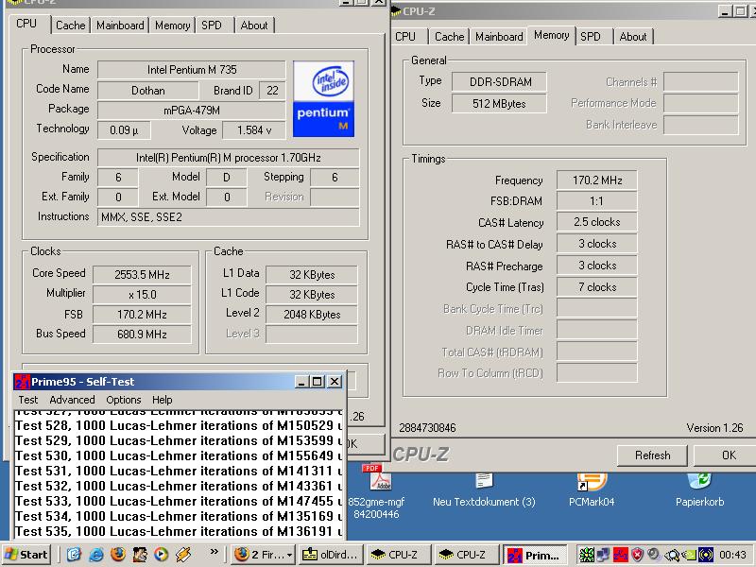756x567 pixels.
Task: Click gray speaker volume tray icon
Action: [654, 556]
